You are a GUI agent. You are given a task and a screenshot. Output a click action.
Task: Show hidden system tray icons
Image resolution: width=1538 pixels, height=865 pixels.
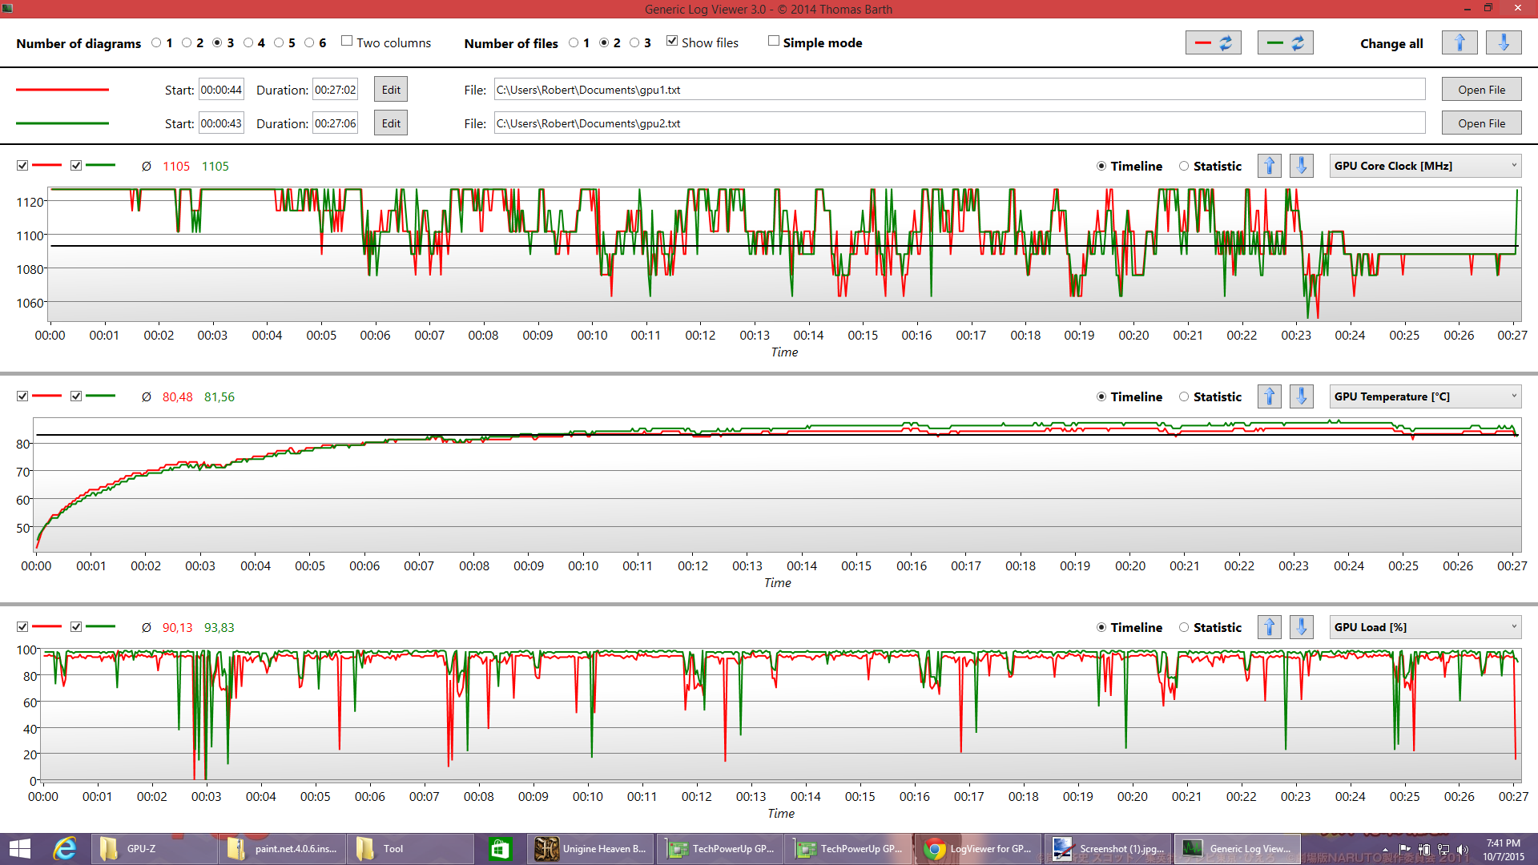[1385, 850]
